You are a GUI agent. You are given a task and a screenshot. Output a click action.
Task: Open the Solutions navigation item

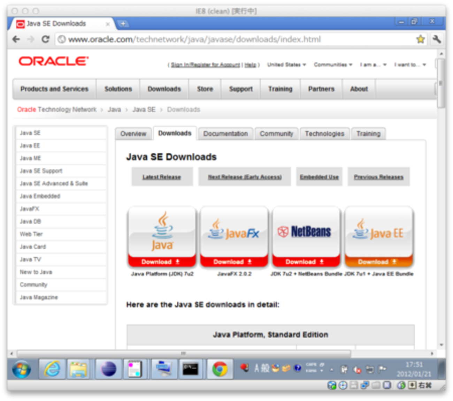click(x=118, y=89)
